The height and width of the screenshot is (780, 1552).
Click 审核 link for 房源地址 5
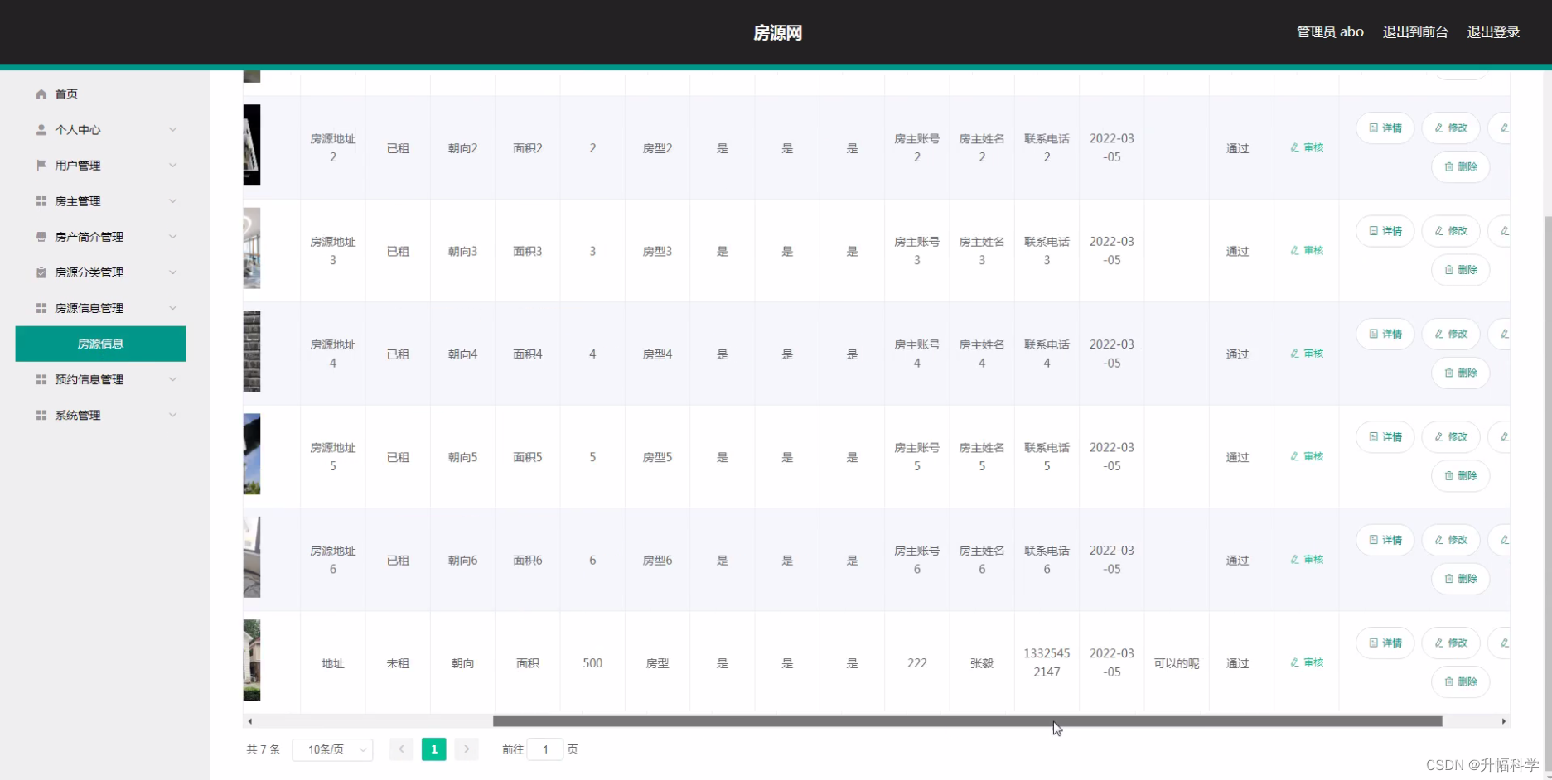(x=1307, y=456)
